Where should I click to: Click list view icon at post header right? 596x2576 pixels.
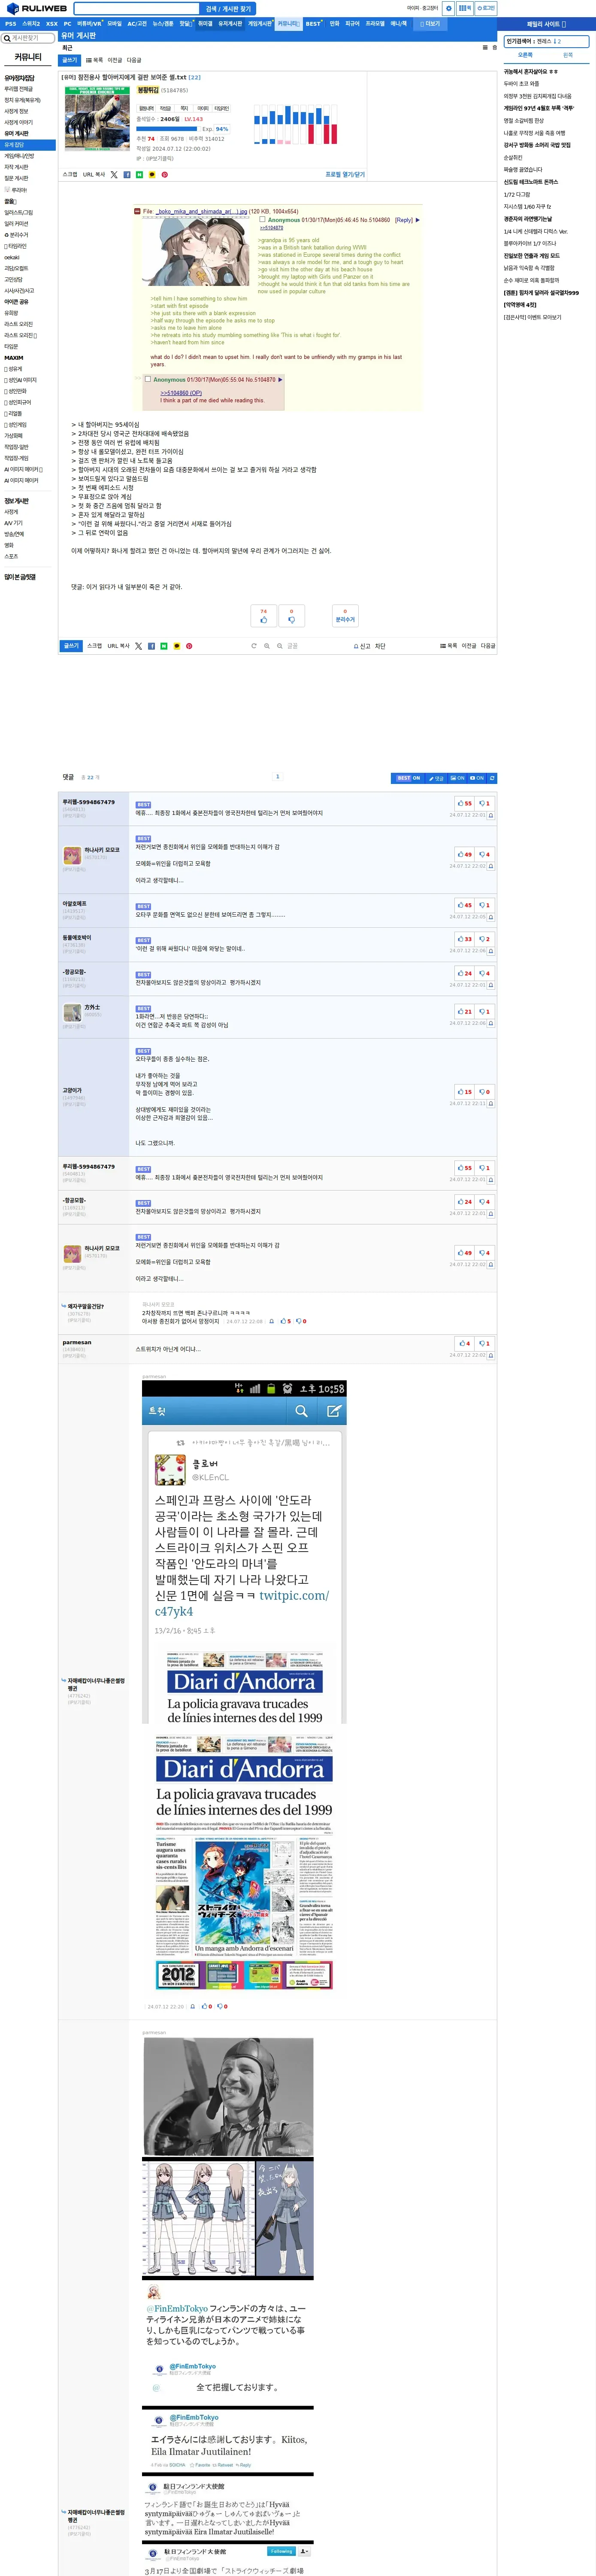click(x=485, y=47)
